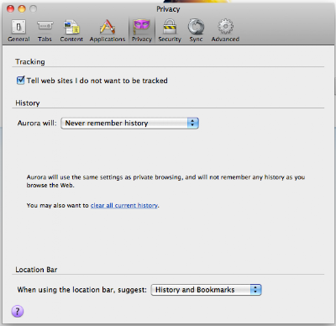Image resolution: width=336 pixels, height=326 pixels.
Task: Click the orange minimize window button
Action: 22,9
